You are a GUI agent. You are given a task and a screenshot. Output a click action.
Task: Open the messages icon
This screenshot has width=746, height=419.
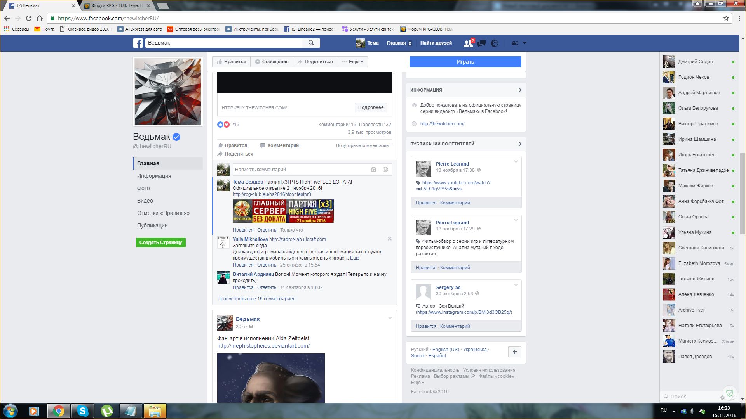481,43
